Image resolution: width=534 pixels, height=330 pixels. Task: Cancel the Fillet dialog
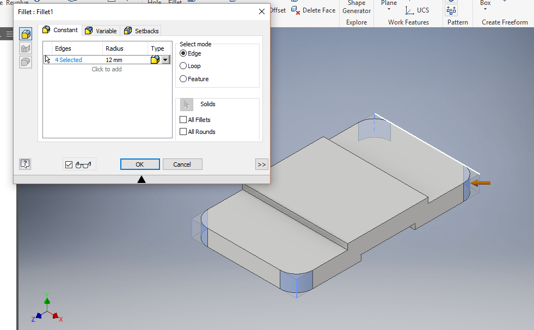pyautogui.click(x=182, y=164)
